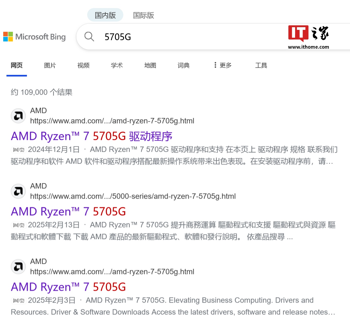Open the second AMD Ryzen 7 5705G result dated 2025年2月13日
This screenshot has width=350, height=323.
[x=68, y=212]
